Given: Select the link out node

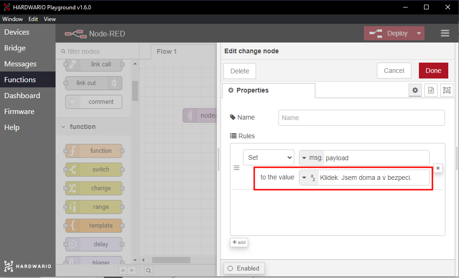Looking at the screenshot, I should pos(94,83).
